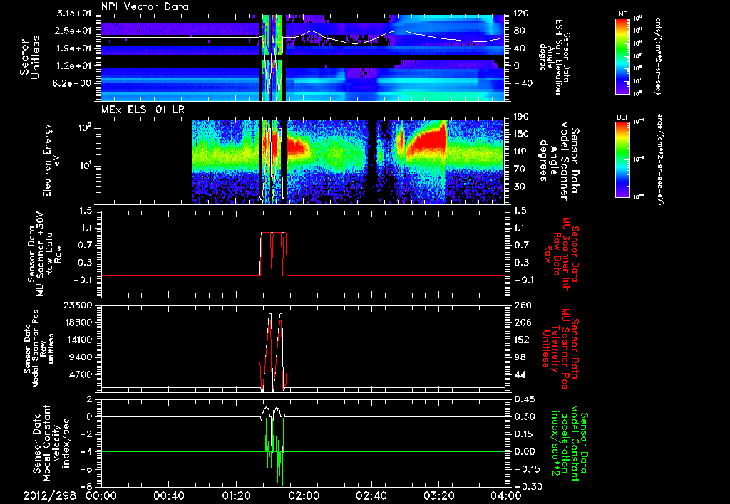The height and width of the screenshot is (504, 730).
Task: Click the 'DEF' label above the color bar
Action: (x=623, y=117)
